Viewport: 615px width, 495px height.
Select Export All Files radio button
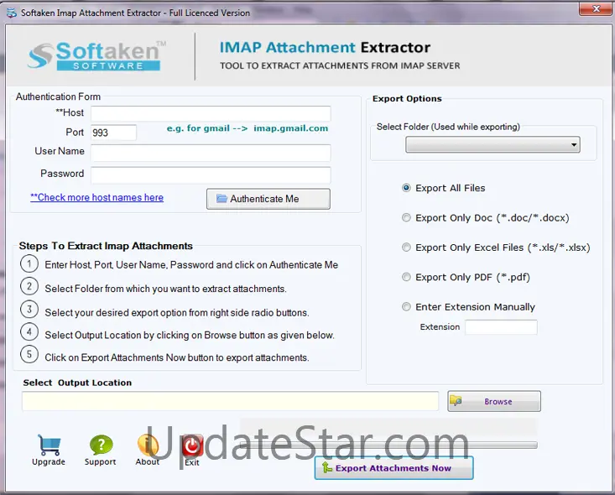406,188
